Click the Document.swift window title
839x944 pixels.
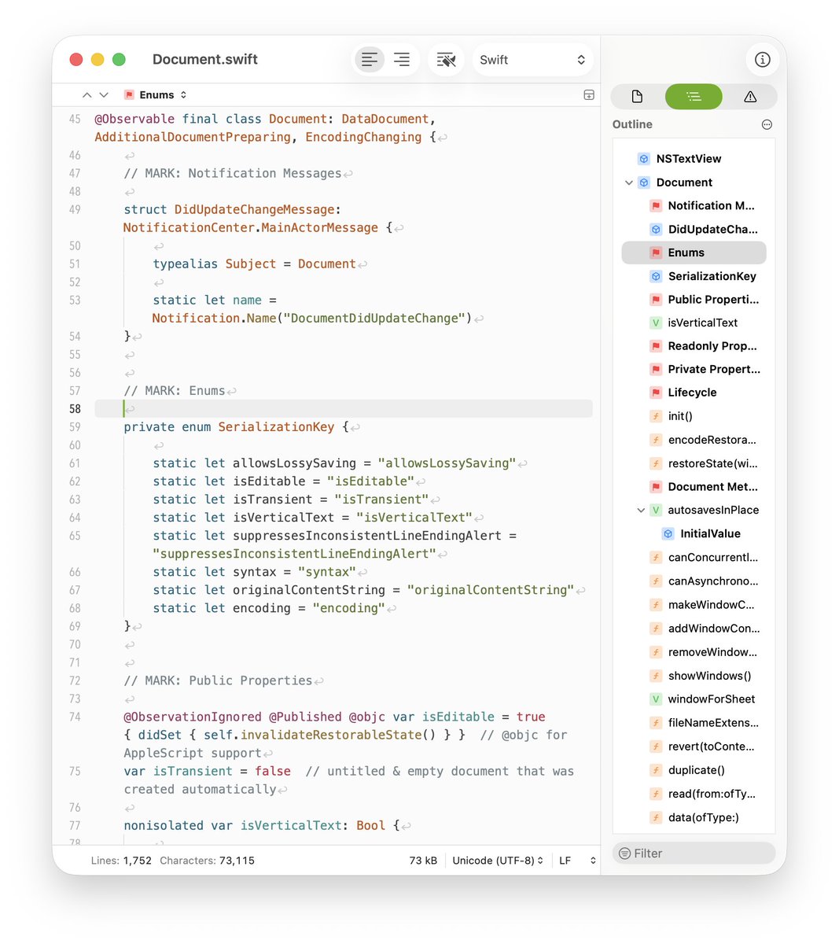[x=205, y=60]
